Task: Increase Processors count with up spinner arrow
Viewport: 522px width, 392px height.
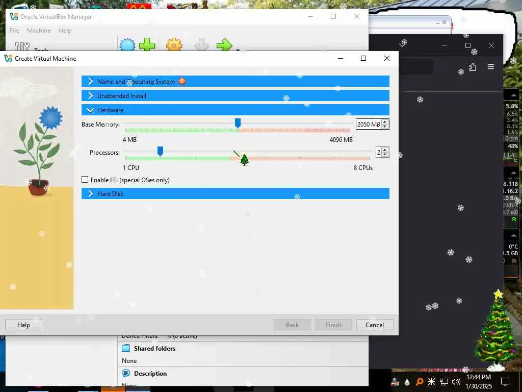Action: point(385,150)
